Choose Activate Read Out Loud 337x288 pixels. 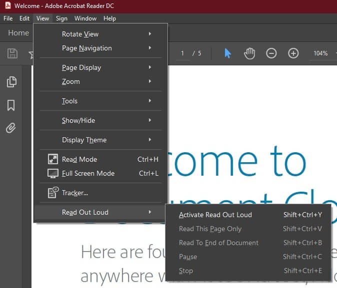(x=215, y=215)
